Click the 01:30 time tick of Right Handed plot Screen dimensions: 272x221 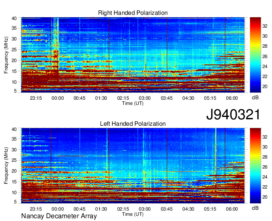(101, 98)
